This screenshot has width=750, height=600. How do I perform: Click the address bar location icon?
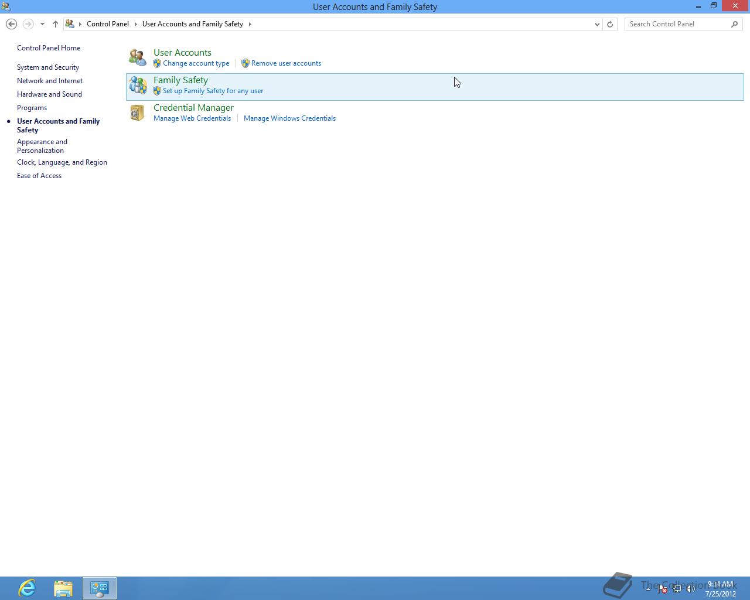click(70, 24)
